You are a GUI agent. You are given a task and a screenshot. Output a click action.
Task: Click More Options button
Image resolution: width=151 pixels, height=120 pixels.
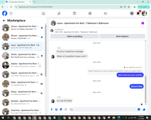point(122,36)
